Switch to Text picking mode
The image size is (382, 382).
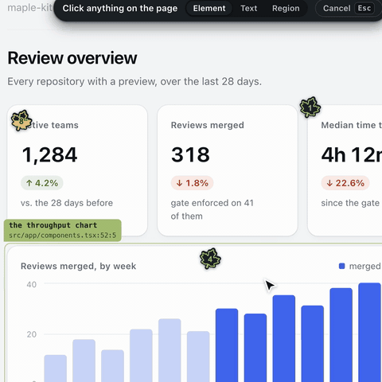[x=248, y=8]
